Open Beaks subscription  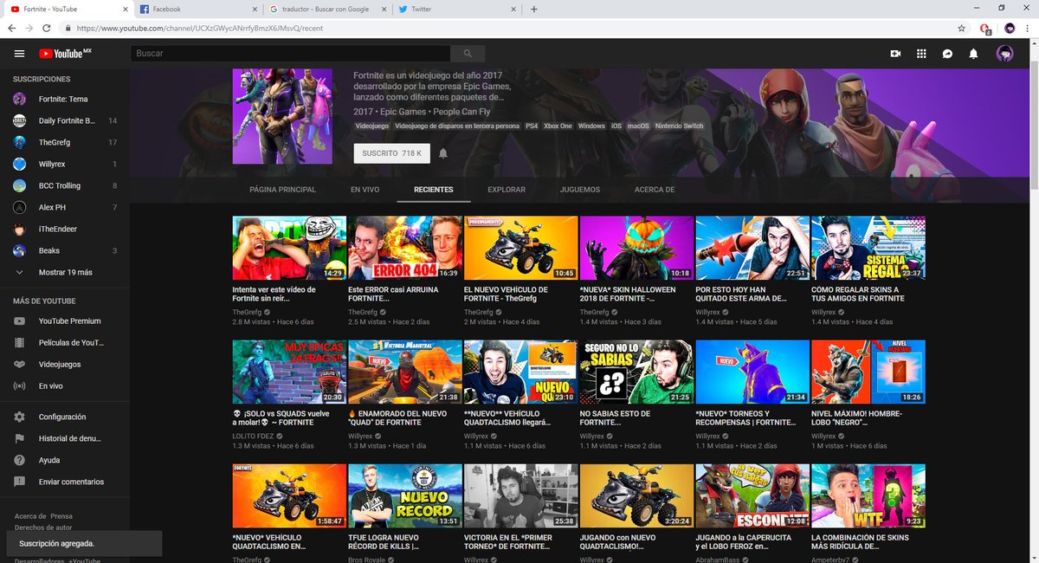65,250
